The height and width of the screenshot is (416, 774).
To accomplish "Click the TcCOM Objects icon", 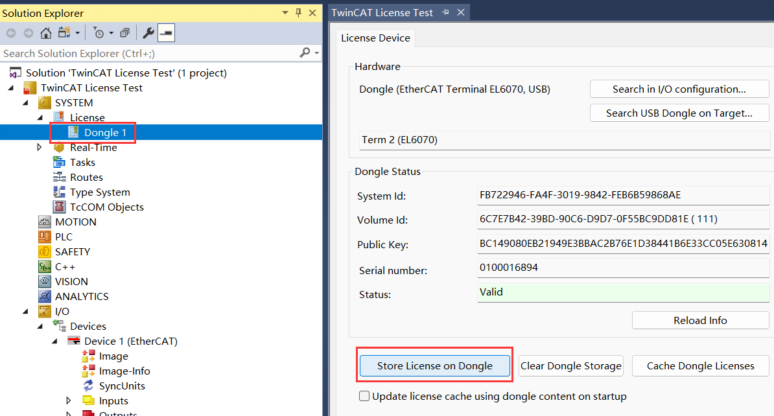I will pos(59,207).
